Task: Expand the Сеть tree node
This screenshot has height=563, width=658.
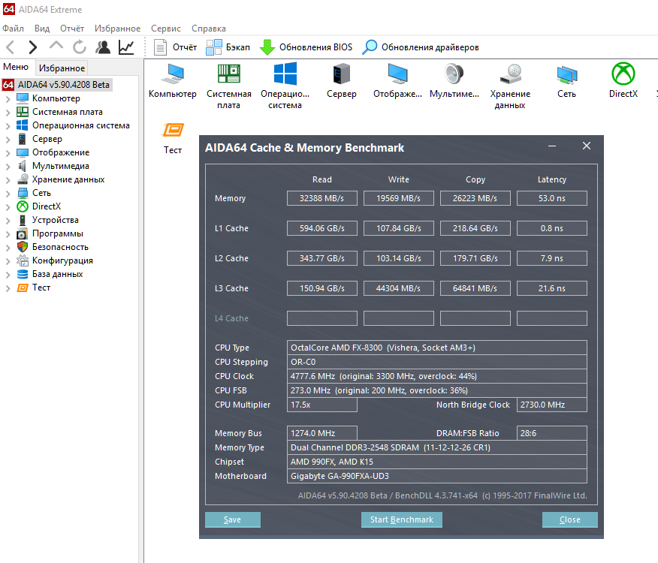Action: (x=8, y=194)
